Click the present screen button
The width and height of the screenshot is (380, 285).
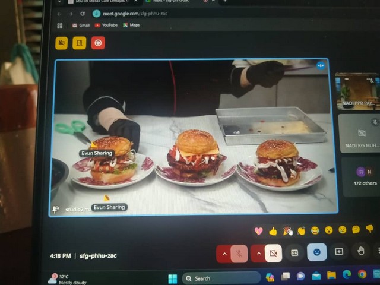(338, 252)
